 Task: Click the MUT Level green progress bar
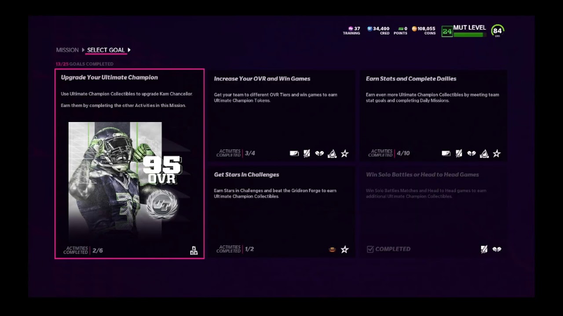tap(469, 34)
